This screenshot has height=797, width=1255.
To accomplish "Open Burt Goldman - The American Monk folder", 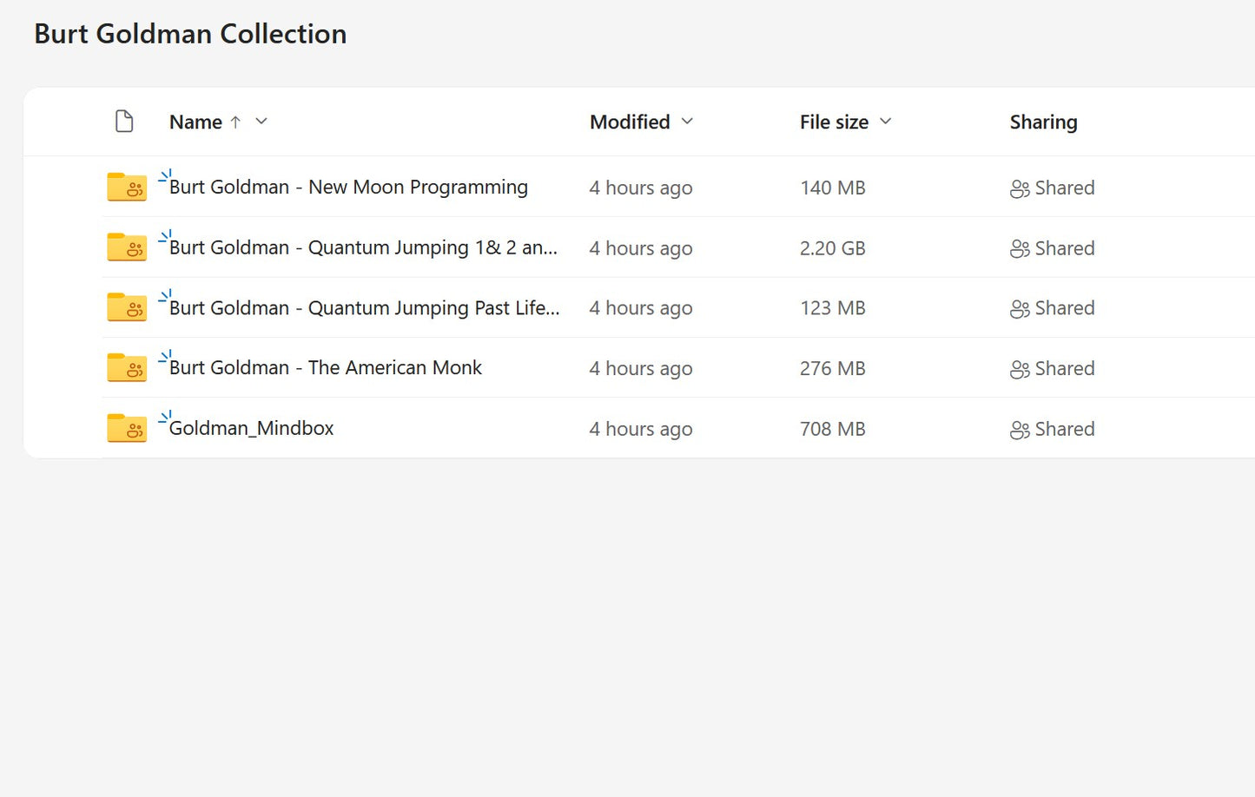I will click(325, 368).
